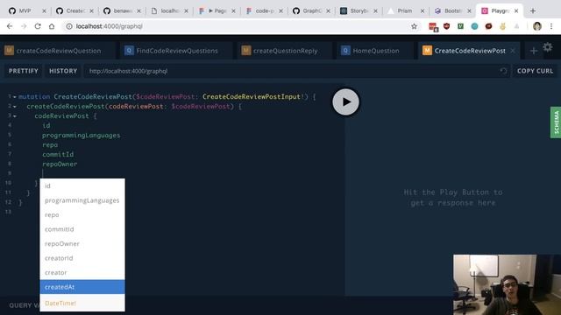
Task: Click the teal circle extension icon
Action: (x=474, y=26)
